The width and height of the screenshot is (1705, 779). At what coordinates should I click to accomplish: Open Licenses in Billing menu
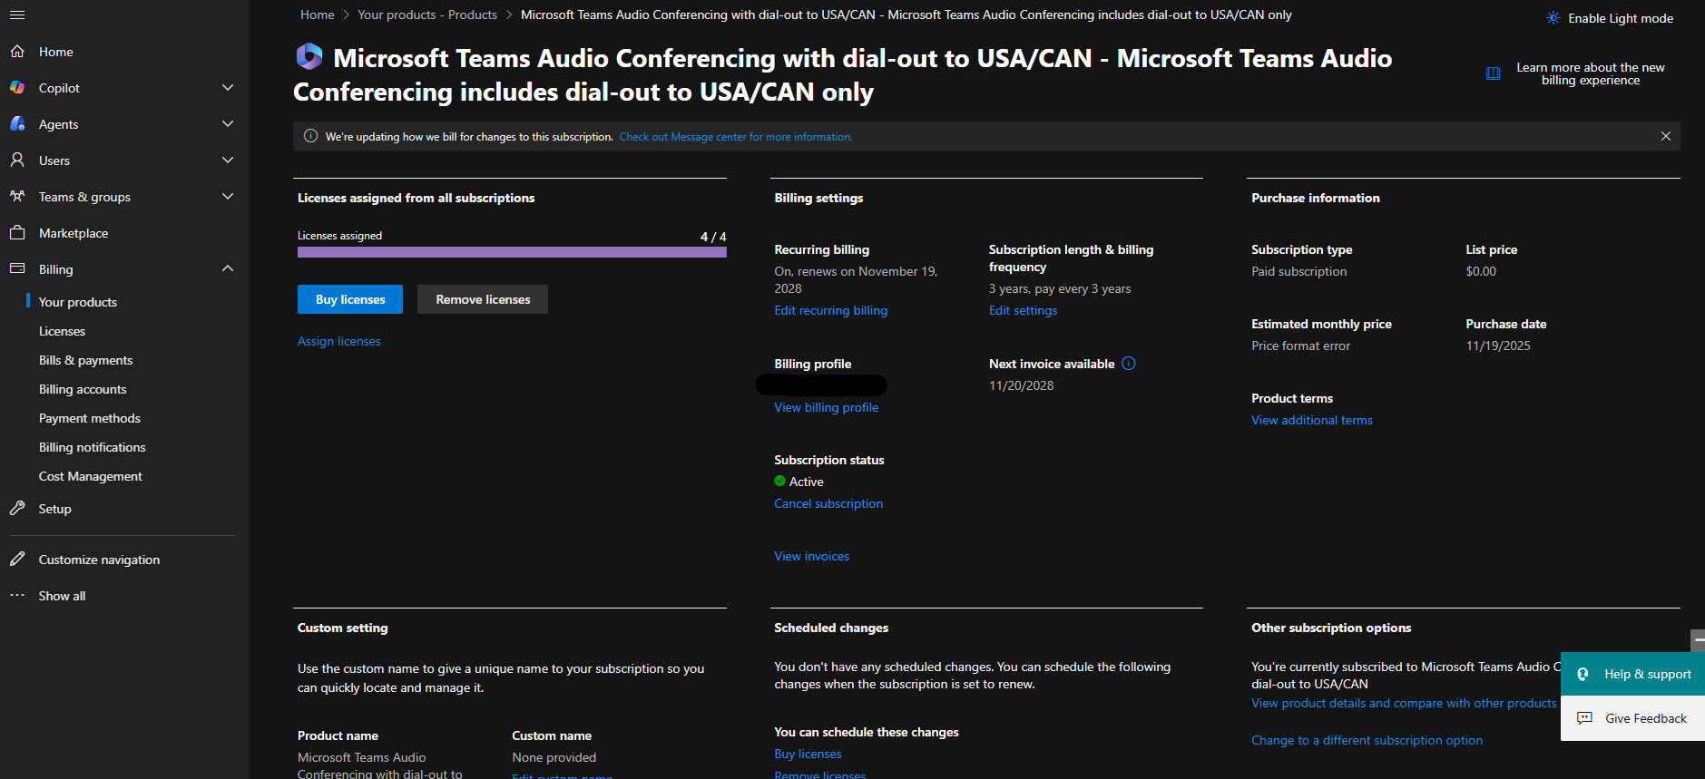(x=62, y=331)
